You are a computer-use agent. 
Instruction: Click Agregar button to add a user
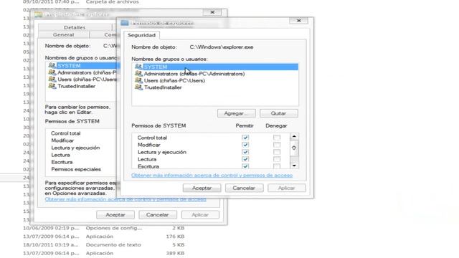click(x=236, y=113)
